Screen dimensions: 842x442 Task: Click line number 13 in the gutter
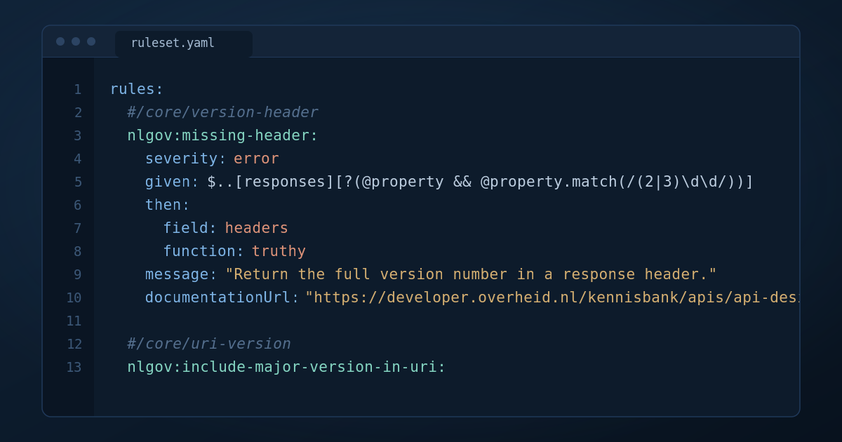pyautogui.click(x=74, y=367)
